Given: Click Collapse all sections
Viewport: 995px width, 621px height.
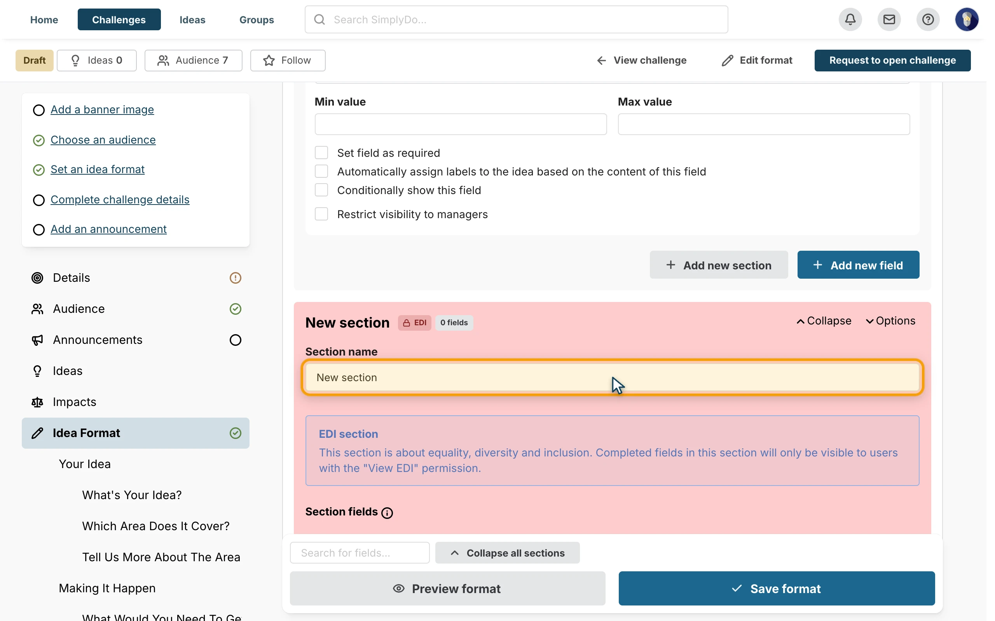Looking at the screenshot, I should [507, 553].
